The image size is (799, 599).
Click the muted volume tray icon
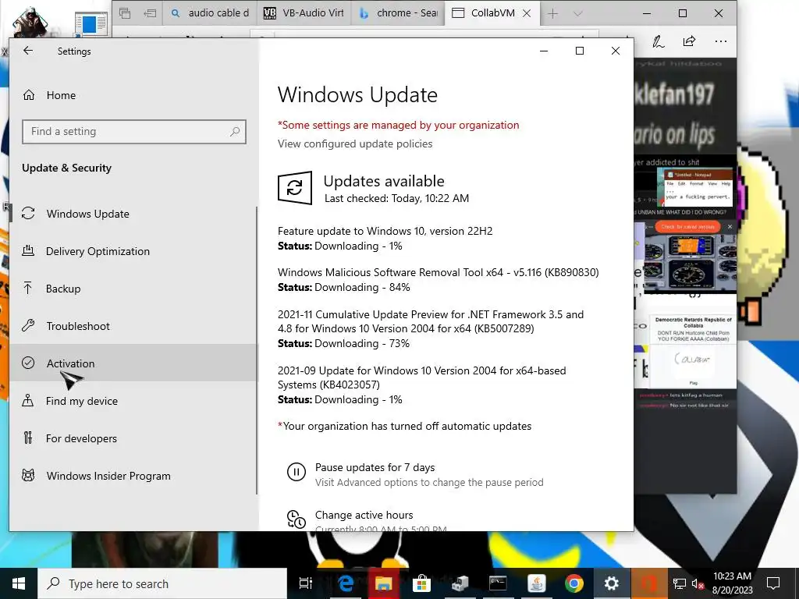click(698, 583)
